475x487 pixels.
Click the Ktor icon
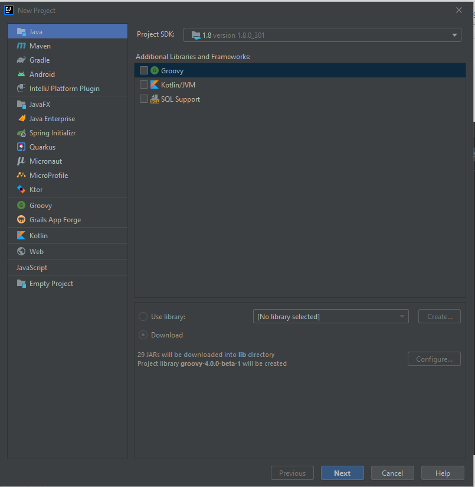[x=21, y=189]
